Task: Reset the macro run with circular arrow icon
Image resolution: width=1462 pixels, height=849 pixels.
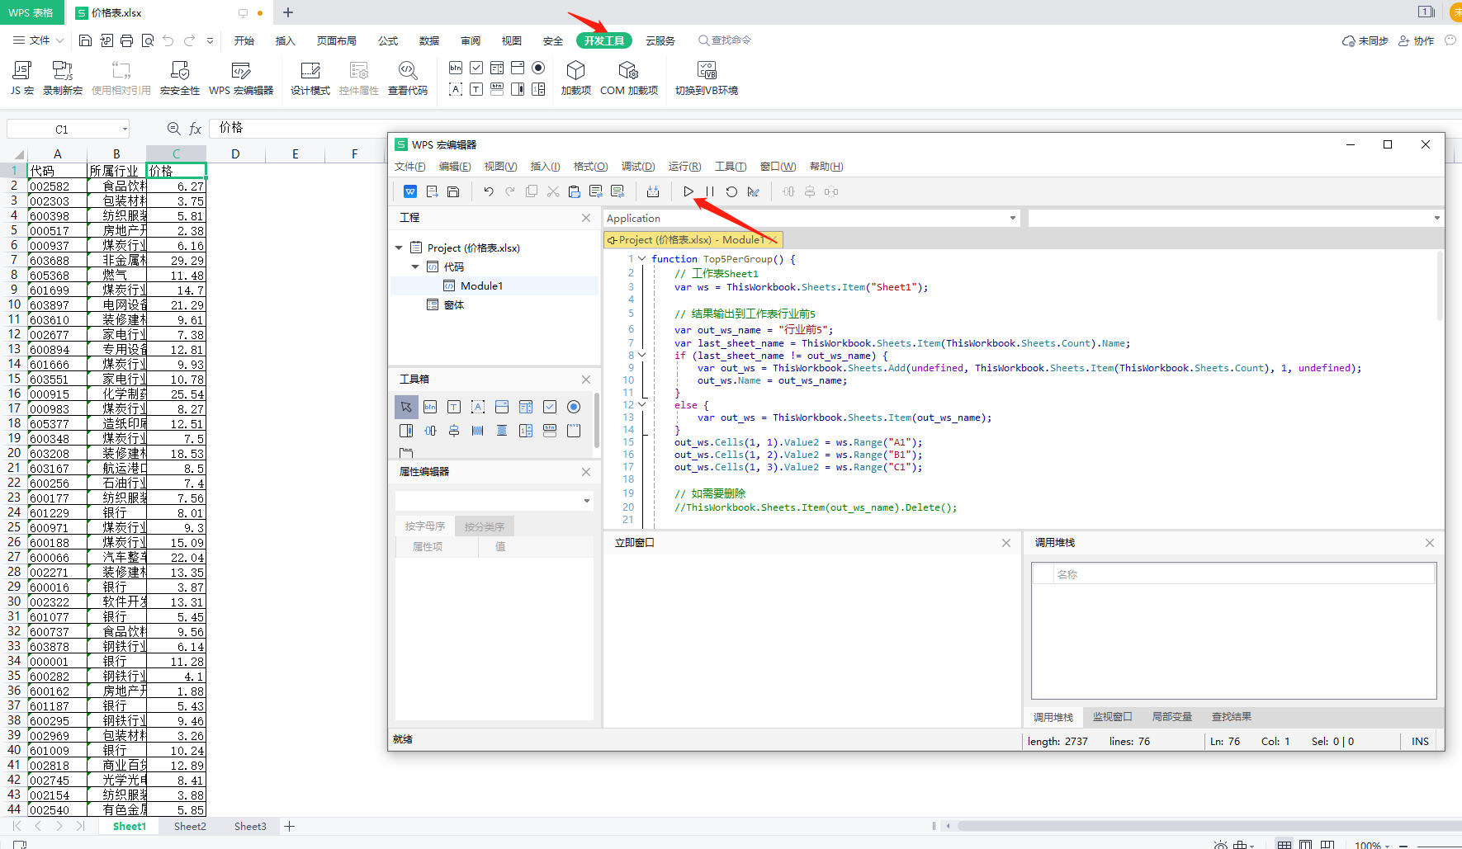Action: [731, 191]
